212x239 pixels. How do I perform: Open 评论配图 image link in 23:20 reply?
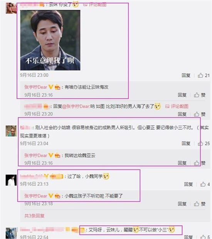coord(177,106)
